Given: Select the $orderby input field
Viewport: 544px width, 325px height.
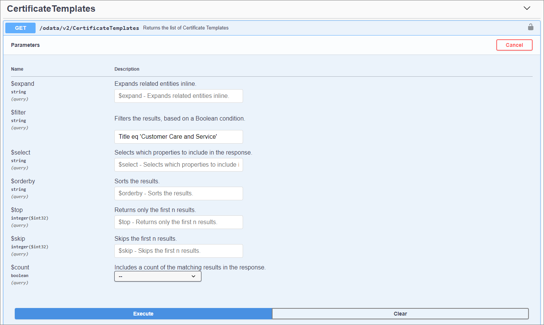Looking at the screenshot, I should [178, 193].
